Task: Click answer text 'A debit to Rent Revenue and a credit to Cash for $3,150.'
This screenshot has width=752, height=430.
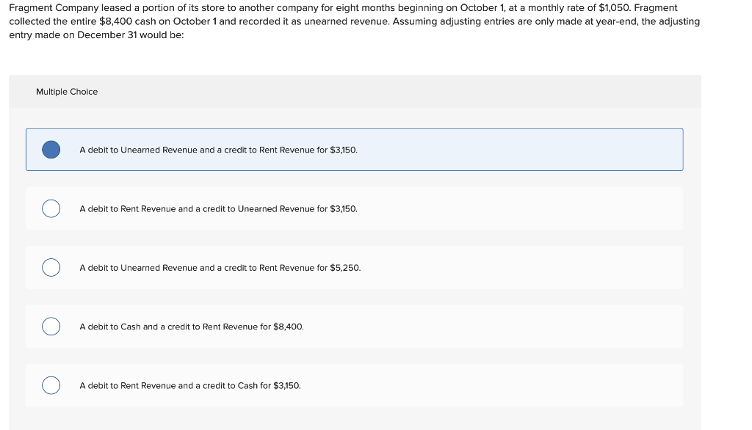Action: point(190,386)
